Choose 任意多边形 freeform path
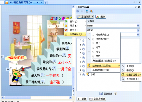Viewport: 142px width, 102px height. (x=131, y=75)
